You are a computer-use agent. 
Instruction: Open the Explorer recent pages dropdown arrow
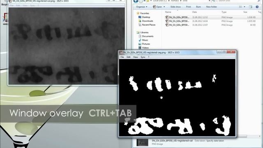click(x=144, y=1)
